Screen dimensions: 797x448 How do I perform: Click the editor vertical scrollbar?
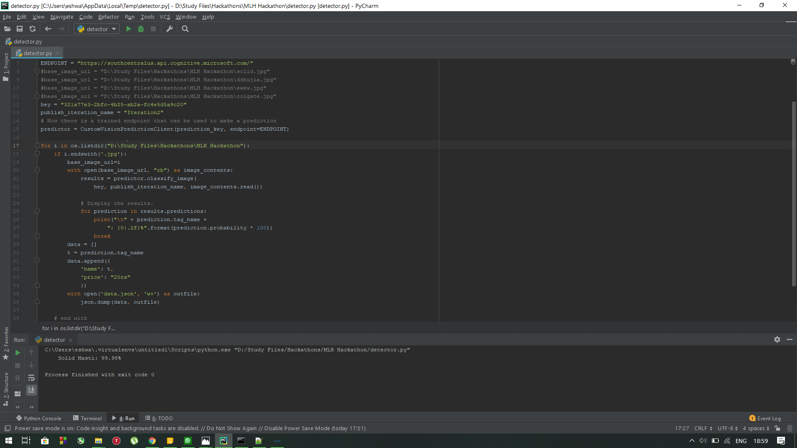pos(794,194)
